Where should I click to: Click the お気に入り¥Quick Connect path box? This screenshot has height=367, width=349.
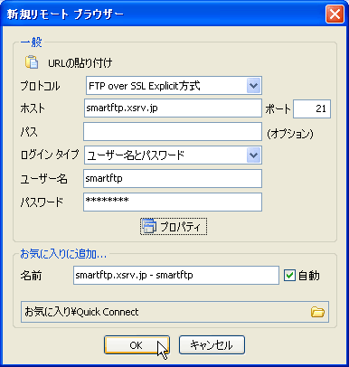pos(174,312)
